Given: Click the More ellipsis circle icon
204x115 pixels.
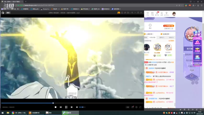Looking at the screenshot, I should [150, 25].
